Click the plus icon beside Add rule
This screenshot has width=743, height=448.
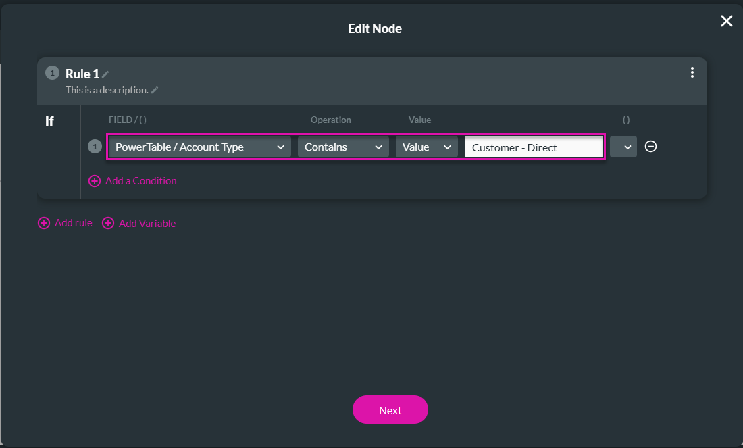(x=44, y=222)
